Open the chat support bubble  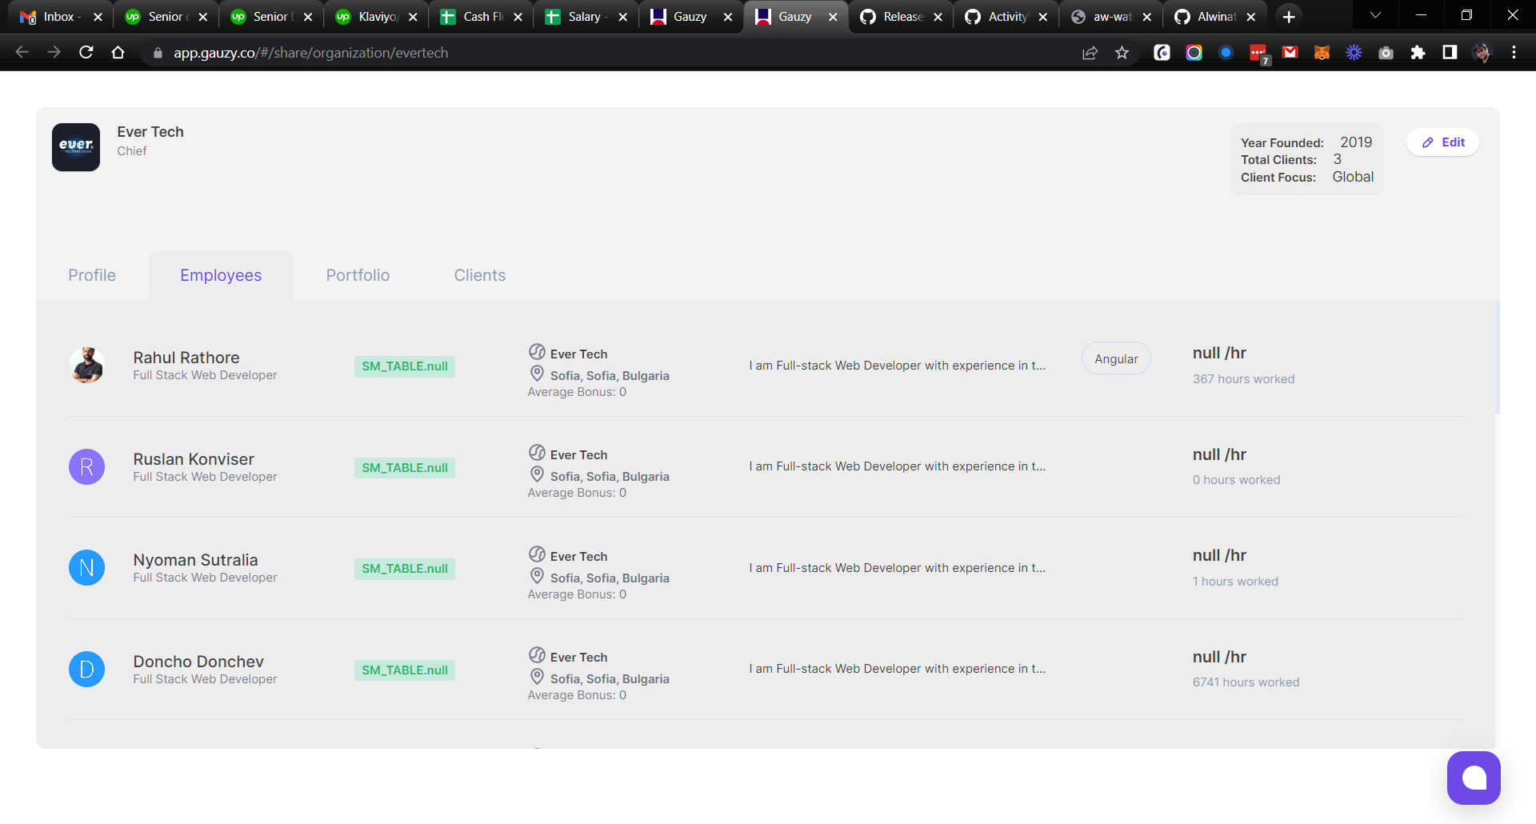click(x=1474, y=778)
